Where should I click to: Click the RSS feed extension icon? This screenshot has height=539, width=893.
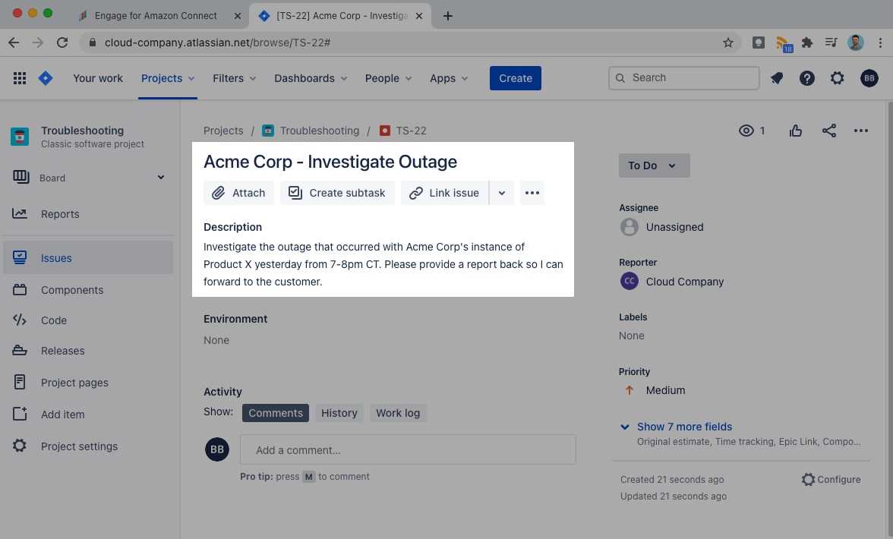click(x=784, y=43)
